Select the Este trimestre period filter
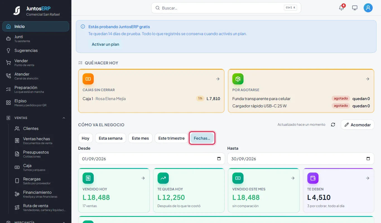Viewport: 381px width, 223px height. tap(172, 138)
